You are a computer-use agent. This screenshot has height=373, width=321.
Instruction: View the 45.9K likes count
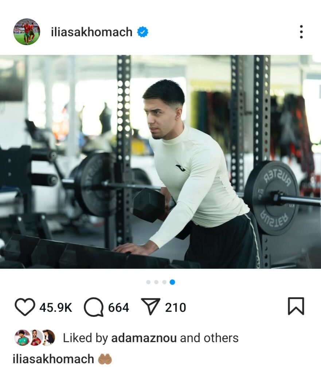coord(56,307)
